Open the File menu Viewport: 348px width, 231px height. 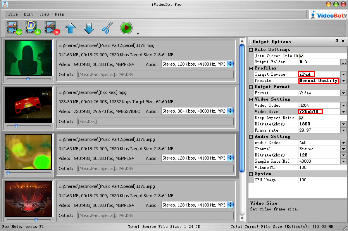pyautogui.click(x=13, y=14)
